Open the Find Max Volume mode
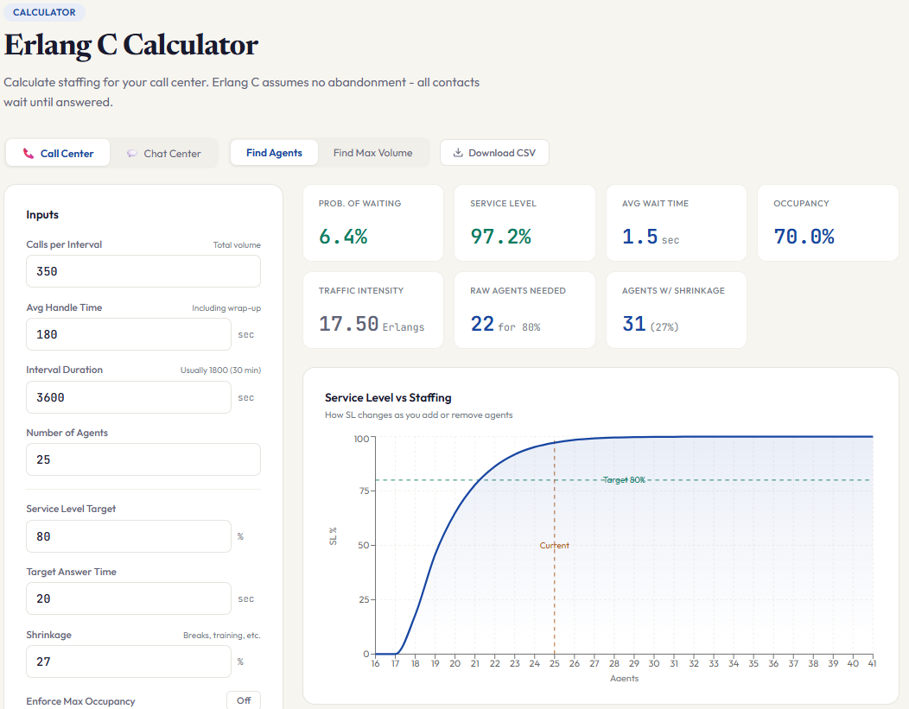This screenshot has height=709, width=909. point(372,152)
